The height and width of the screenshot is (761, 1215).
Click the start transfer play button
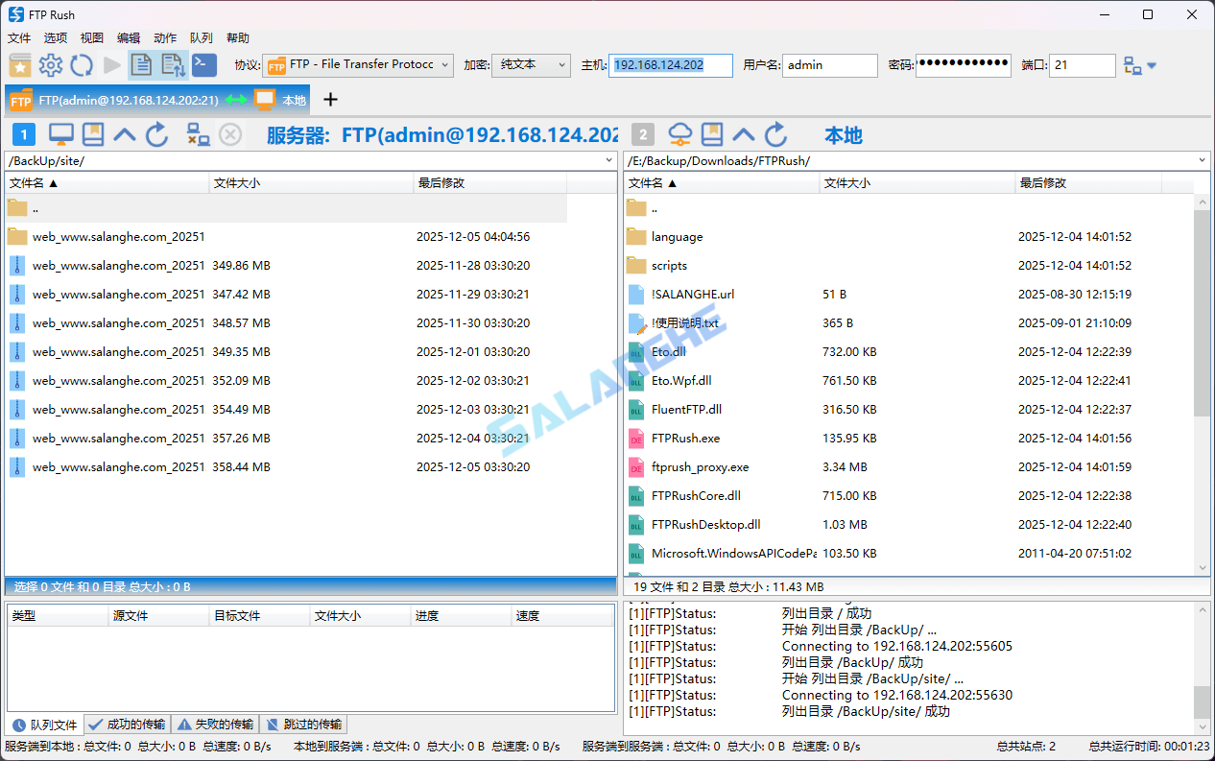pos(110,66)
